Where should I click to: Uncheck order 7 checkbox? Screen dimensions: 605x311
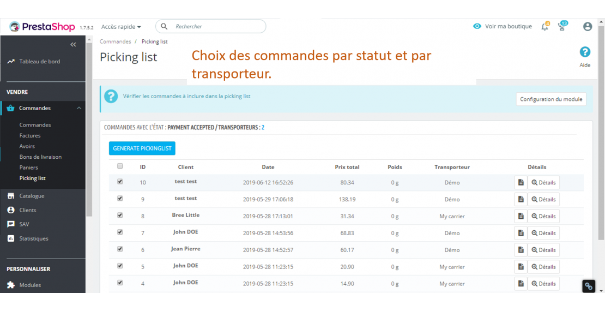(x=119, y=232)
